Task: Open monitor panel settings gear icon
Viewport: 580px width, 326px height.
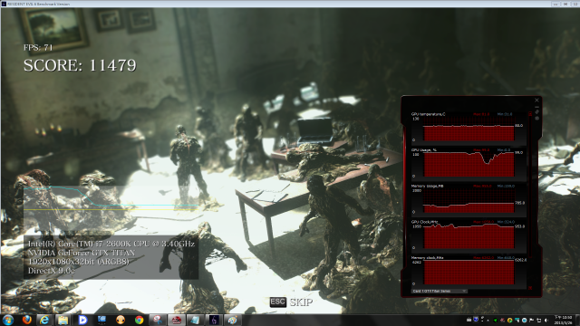Action: pyautogui.click(x=536, y=119)
